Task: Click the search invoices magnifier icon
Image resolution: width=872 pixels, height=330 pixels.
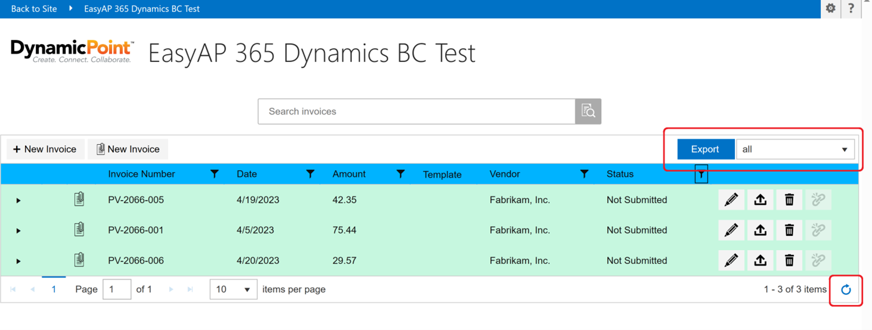Action: click(588, 111)
